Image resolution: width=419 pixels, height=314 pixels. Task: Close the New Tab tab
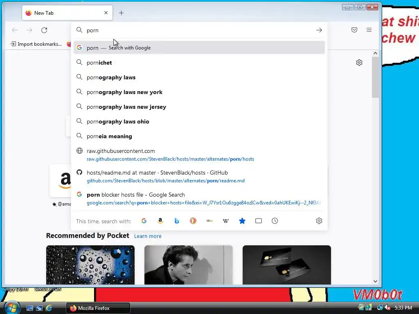click(106, 13)
